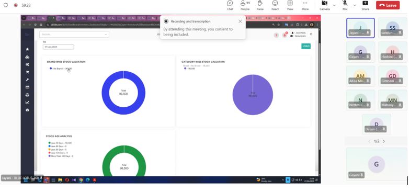
Task: Open the View layout options
Action: tap(290, 5)
